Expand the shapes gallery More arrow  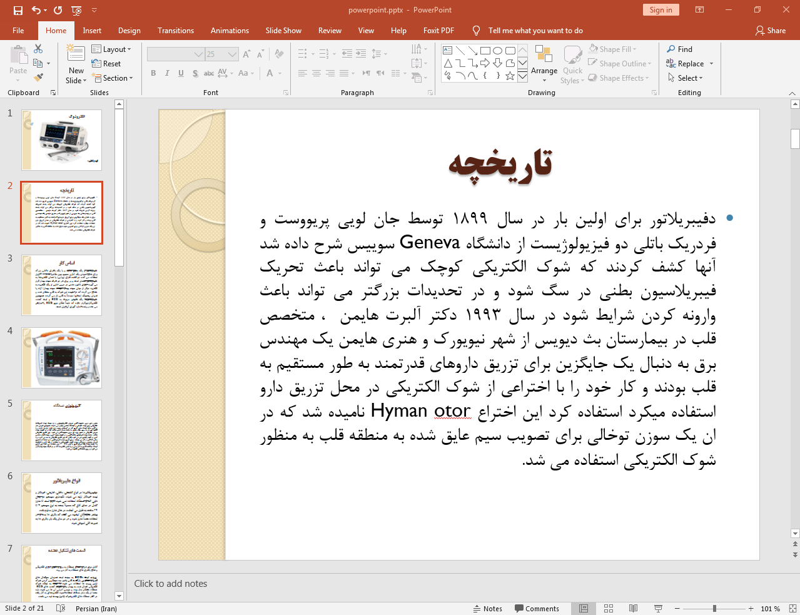click(522, 76)
